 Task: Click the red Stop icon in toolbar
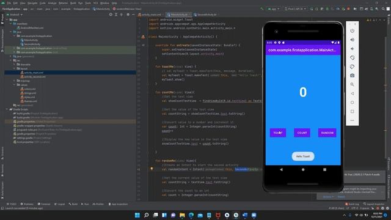[348, 9]
